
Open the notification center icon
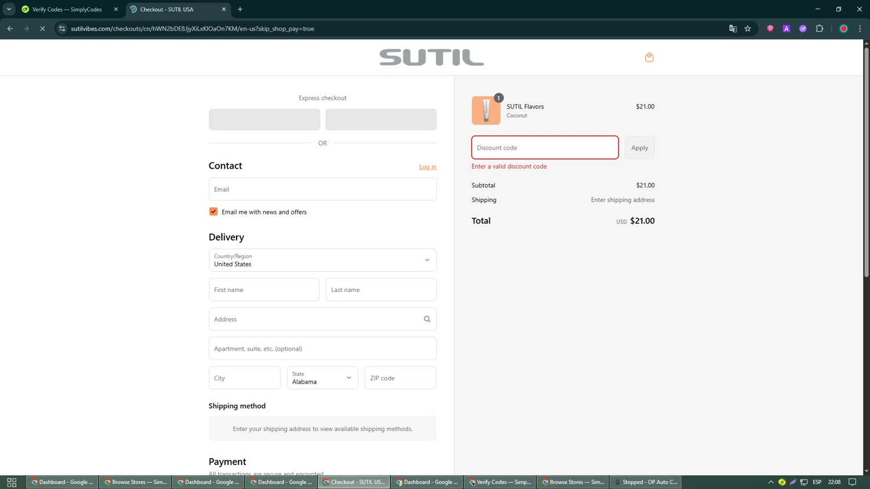coord(852,482)
